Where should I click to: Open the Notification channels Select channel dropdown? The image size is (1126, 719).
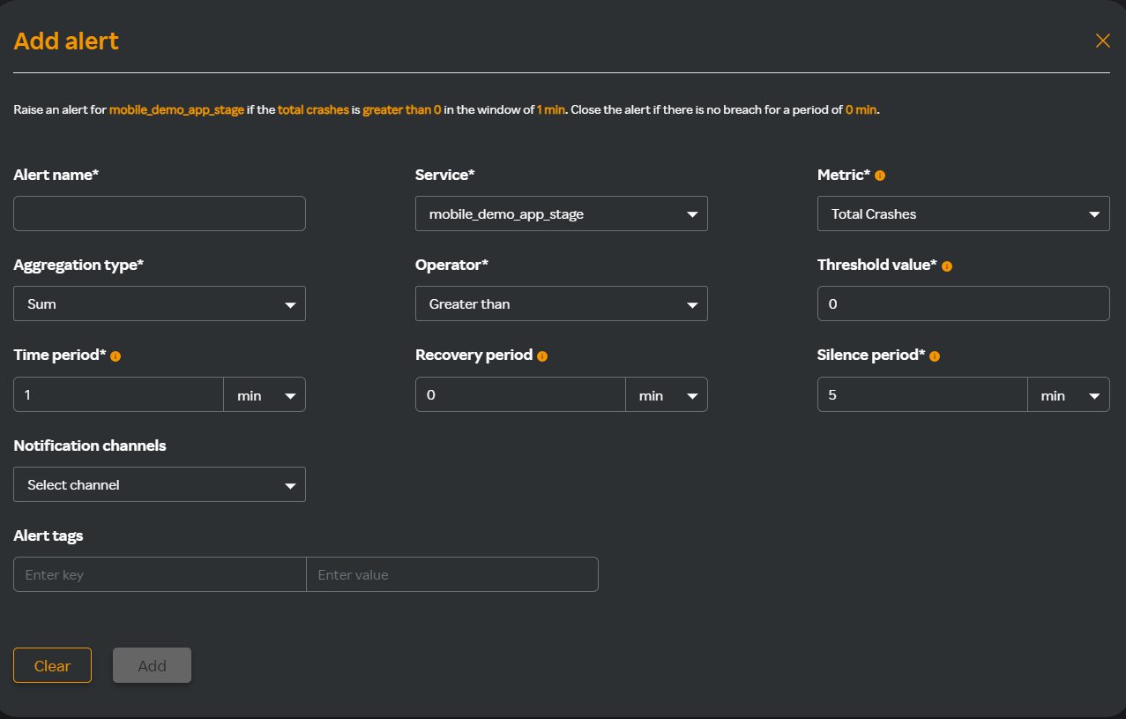click(x=160, y=485)
